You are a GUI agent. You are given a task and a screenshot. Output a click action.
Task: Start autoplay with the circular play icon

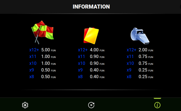click(91, 105)
